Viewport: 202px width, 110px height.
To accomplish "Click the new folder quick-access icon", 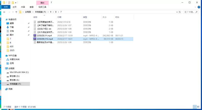I will pyautogui.click(x=13, y=3).
